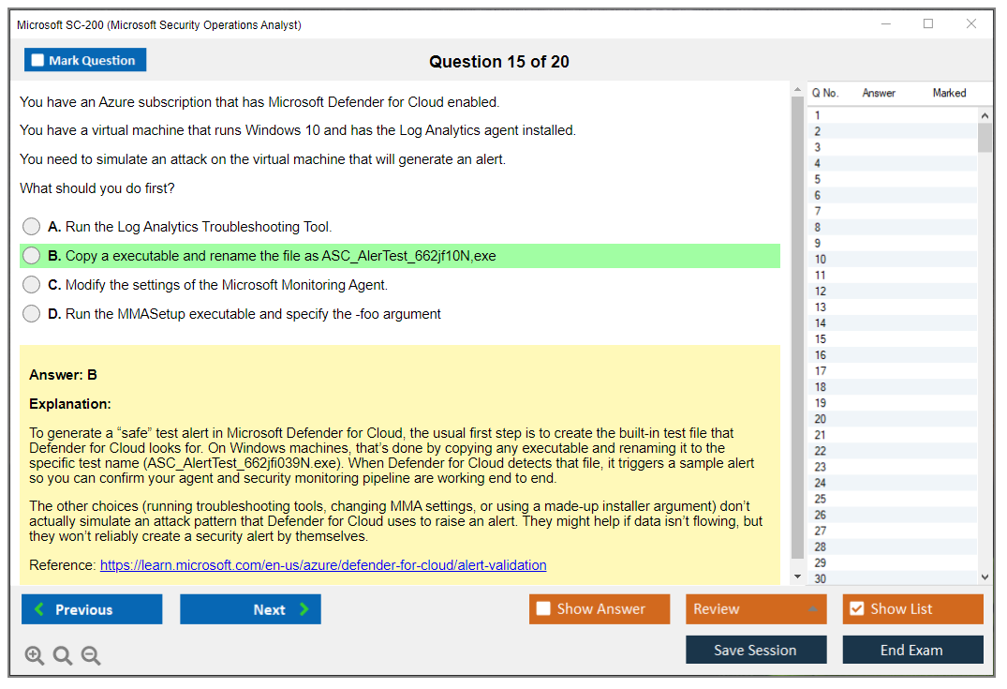
Task: Maximize the exam window
Action: coord(928,24)
